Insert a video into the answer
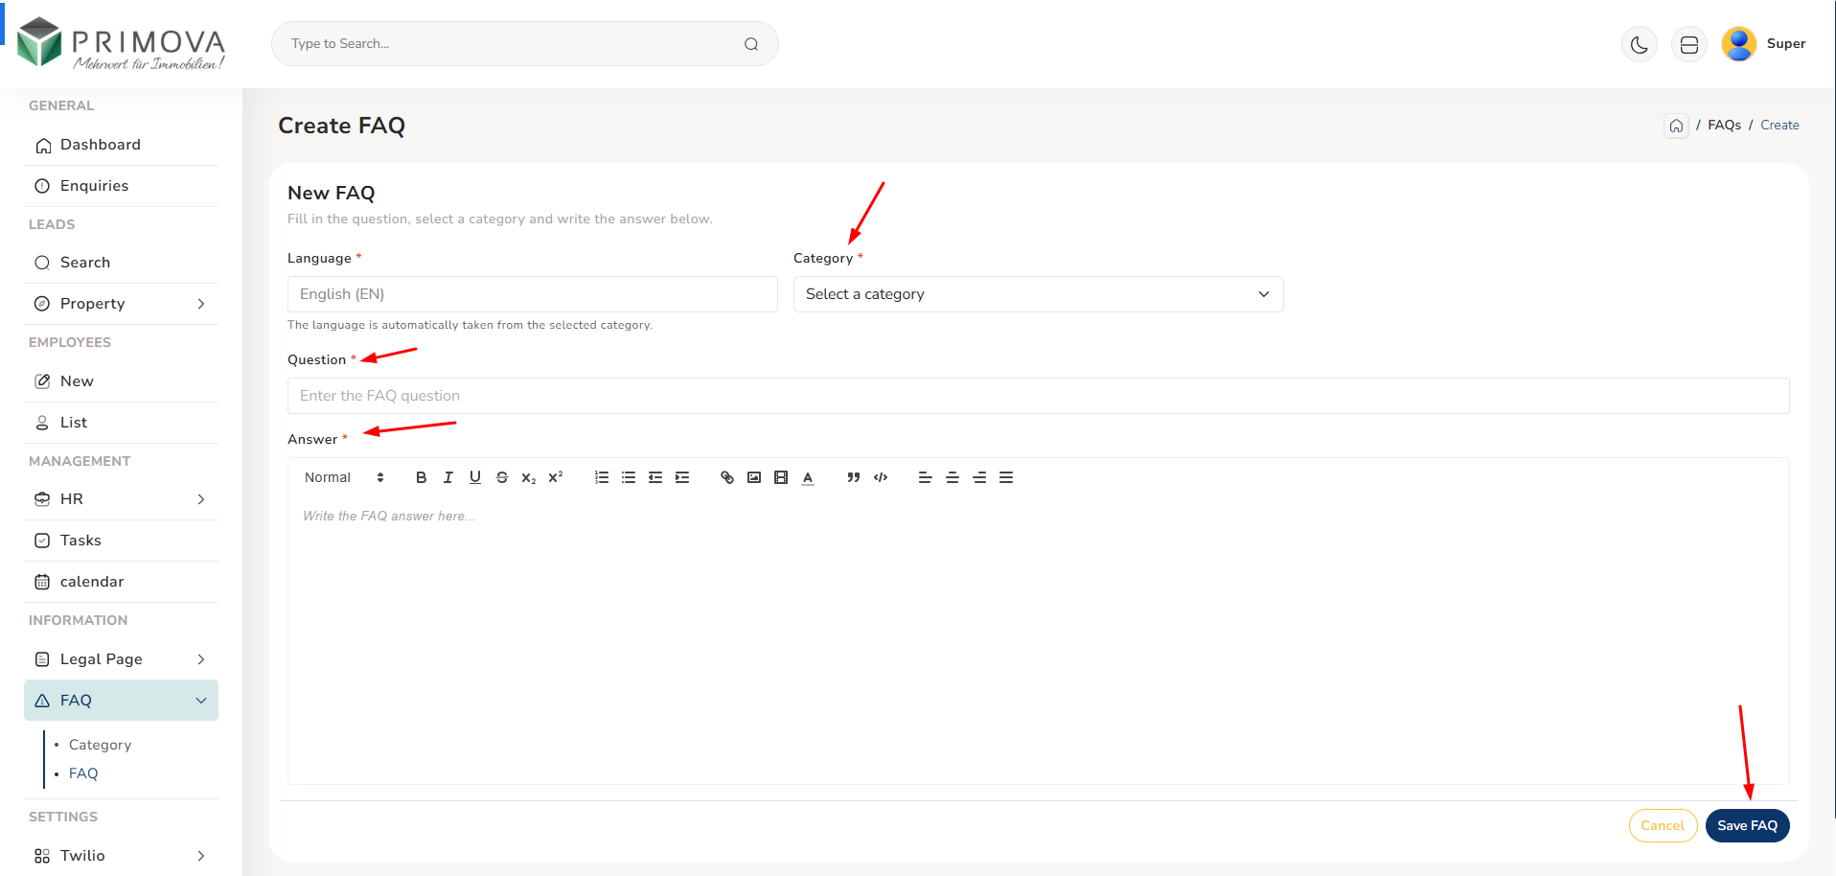 coord(781,477)
